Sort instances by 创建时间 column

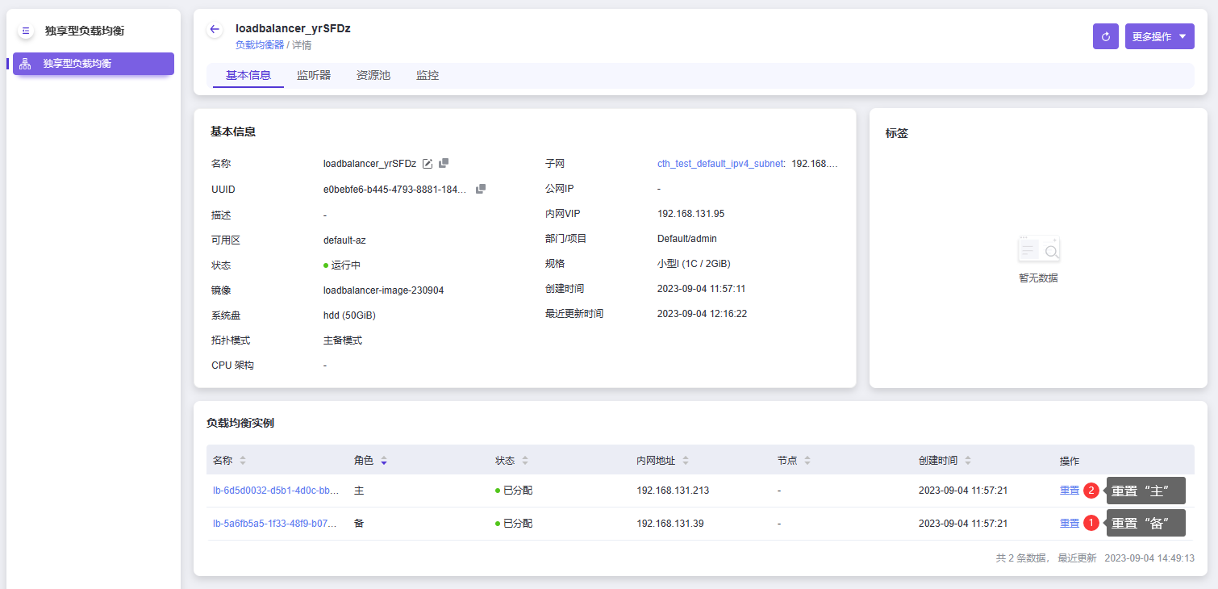click(x=968, y=461)
